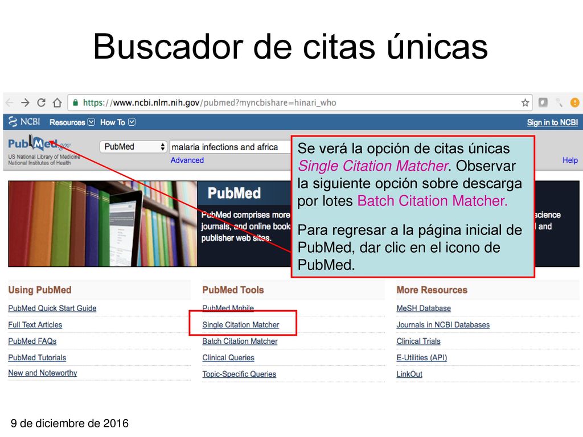Click the bookshelf banner image
This screenshot has height=437, width=583.
pos(102,224)
